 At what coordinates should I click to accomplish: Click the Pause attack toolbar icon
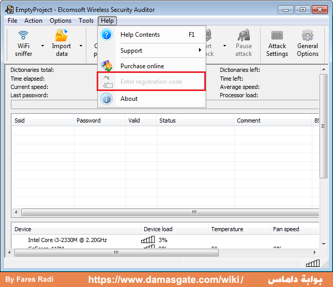244,35
